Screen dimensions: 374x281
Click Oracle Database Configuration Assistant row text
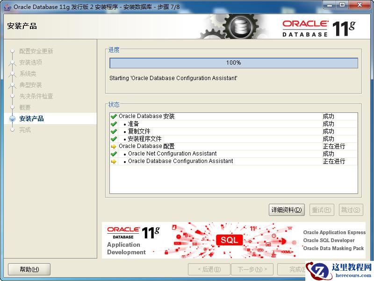(x=180, y=161)
